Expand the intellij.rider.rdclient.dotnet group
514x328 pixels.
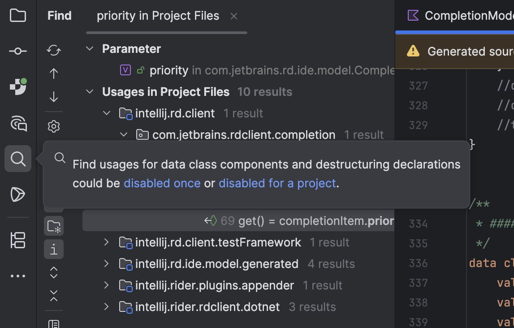(x=106, y=306)
